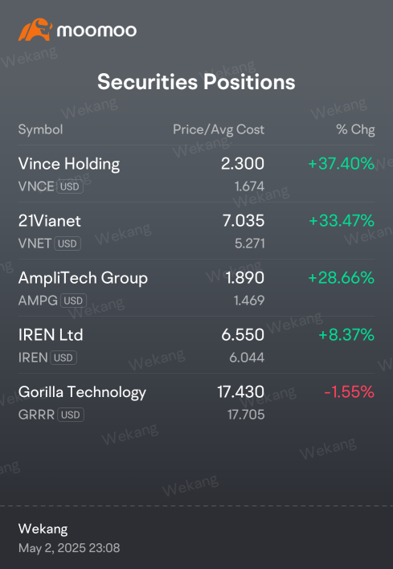Click the USD badge next to VNCE
This screenshot has width=393, height=569.
(70, 186)
